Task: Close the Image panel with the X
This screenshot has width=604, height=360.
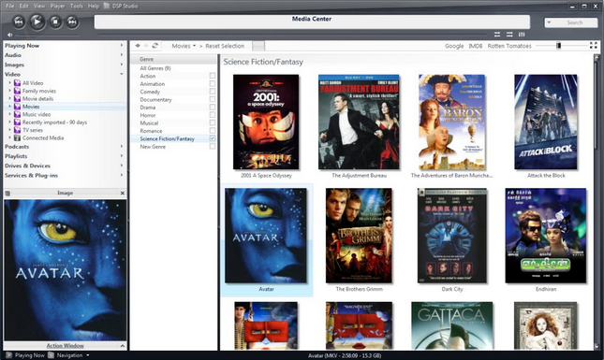Action: [x=123, y=193]
